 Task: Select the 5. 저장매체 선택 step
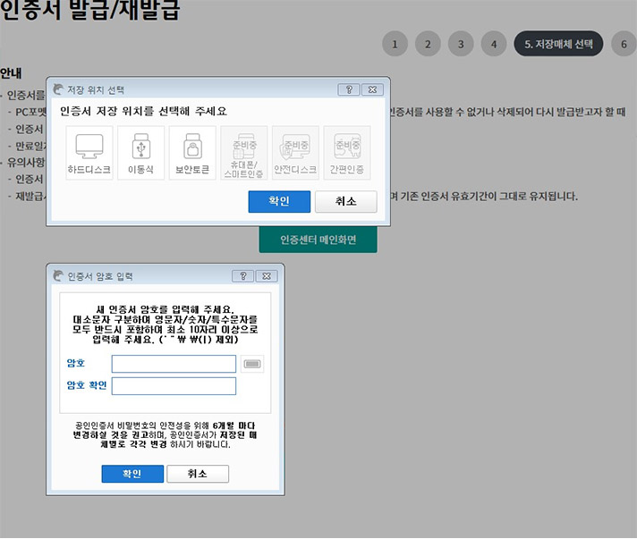click(558, 44)
